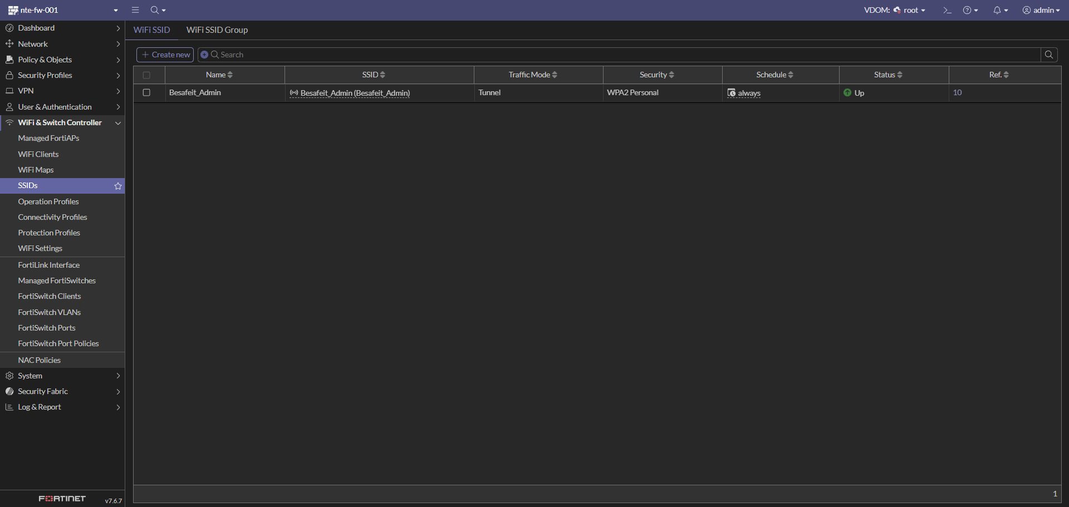Click the User & Authentication person icon
This screenshot has height=507, width=1069.
[9, 107]
